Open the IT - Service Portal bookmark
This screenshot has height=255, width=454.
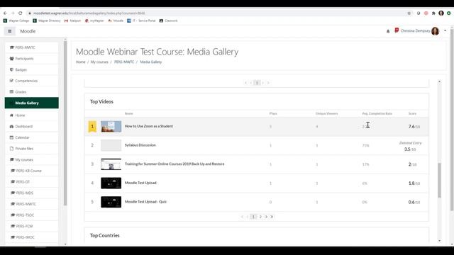point(142,21)
